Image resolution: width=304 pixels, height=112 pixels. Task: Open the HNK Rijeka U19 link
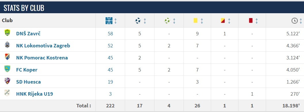click(x=35, y=94)
